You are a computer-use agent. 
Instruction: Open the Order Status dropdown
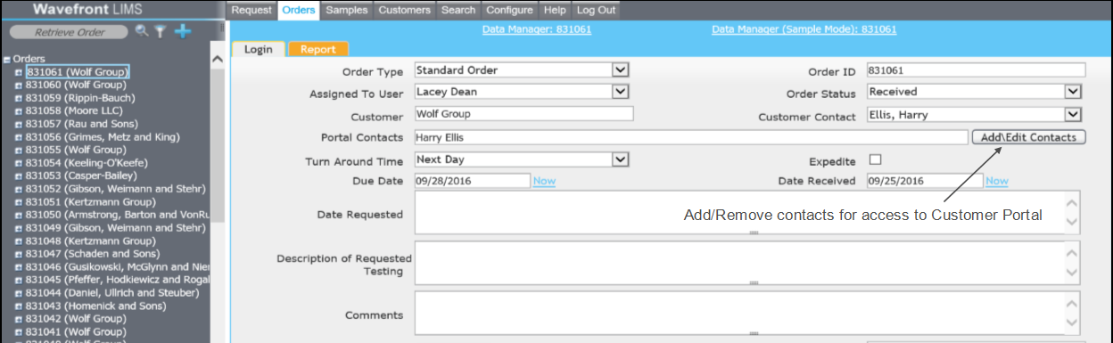coord(1073,91)
